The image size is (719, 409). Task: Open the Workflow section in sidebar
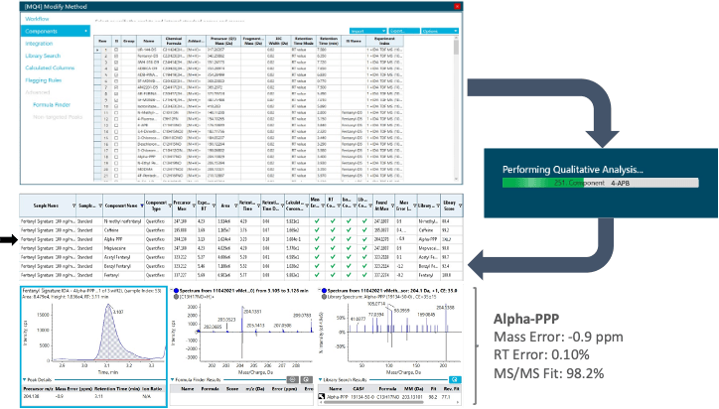pos(38,18)
